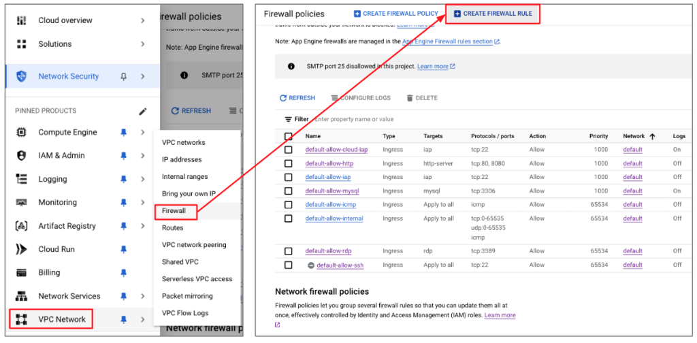Click the VPC Network icon
Image resolution: width=697 pixels, height=343 pixels.
point(21,319)
